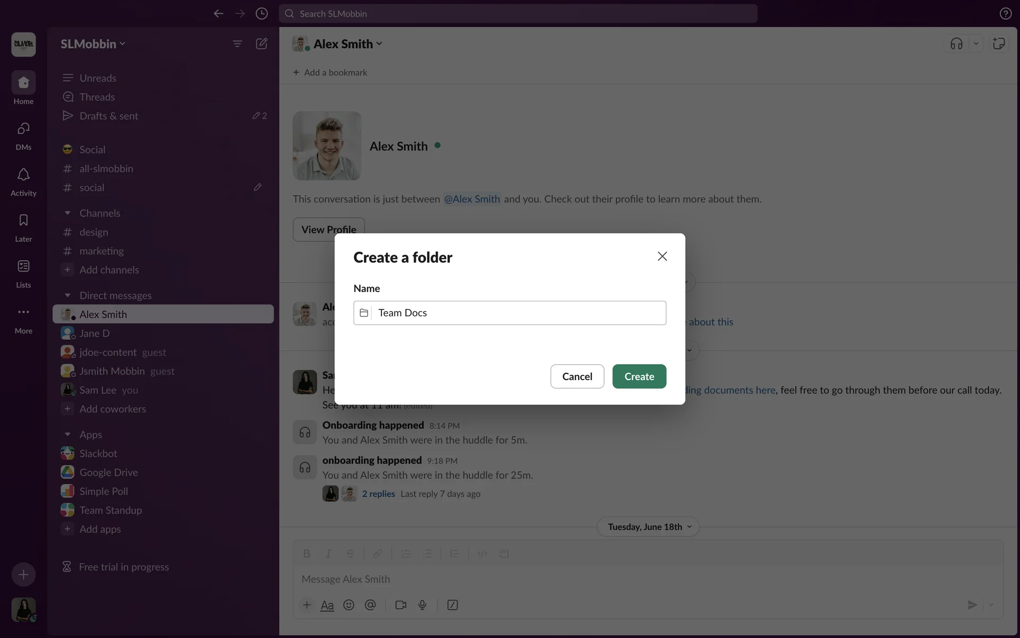Image resolution: width=1020 pixels, height=638 pixels.
Task: Cancel the folder creation dialog
Action: click(577, 376)
